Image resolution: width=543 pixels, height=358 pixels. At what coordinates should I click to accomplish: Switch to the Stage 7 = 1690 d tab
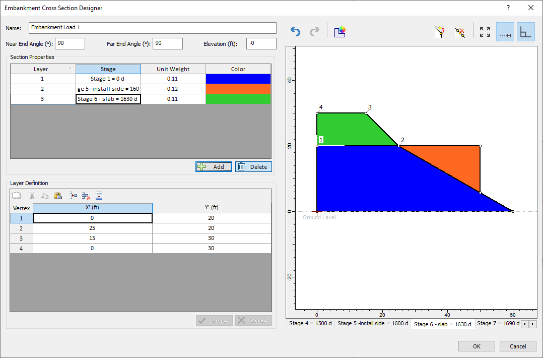pos(499,323)
